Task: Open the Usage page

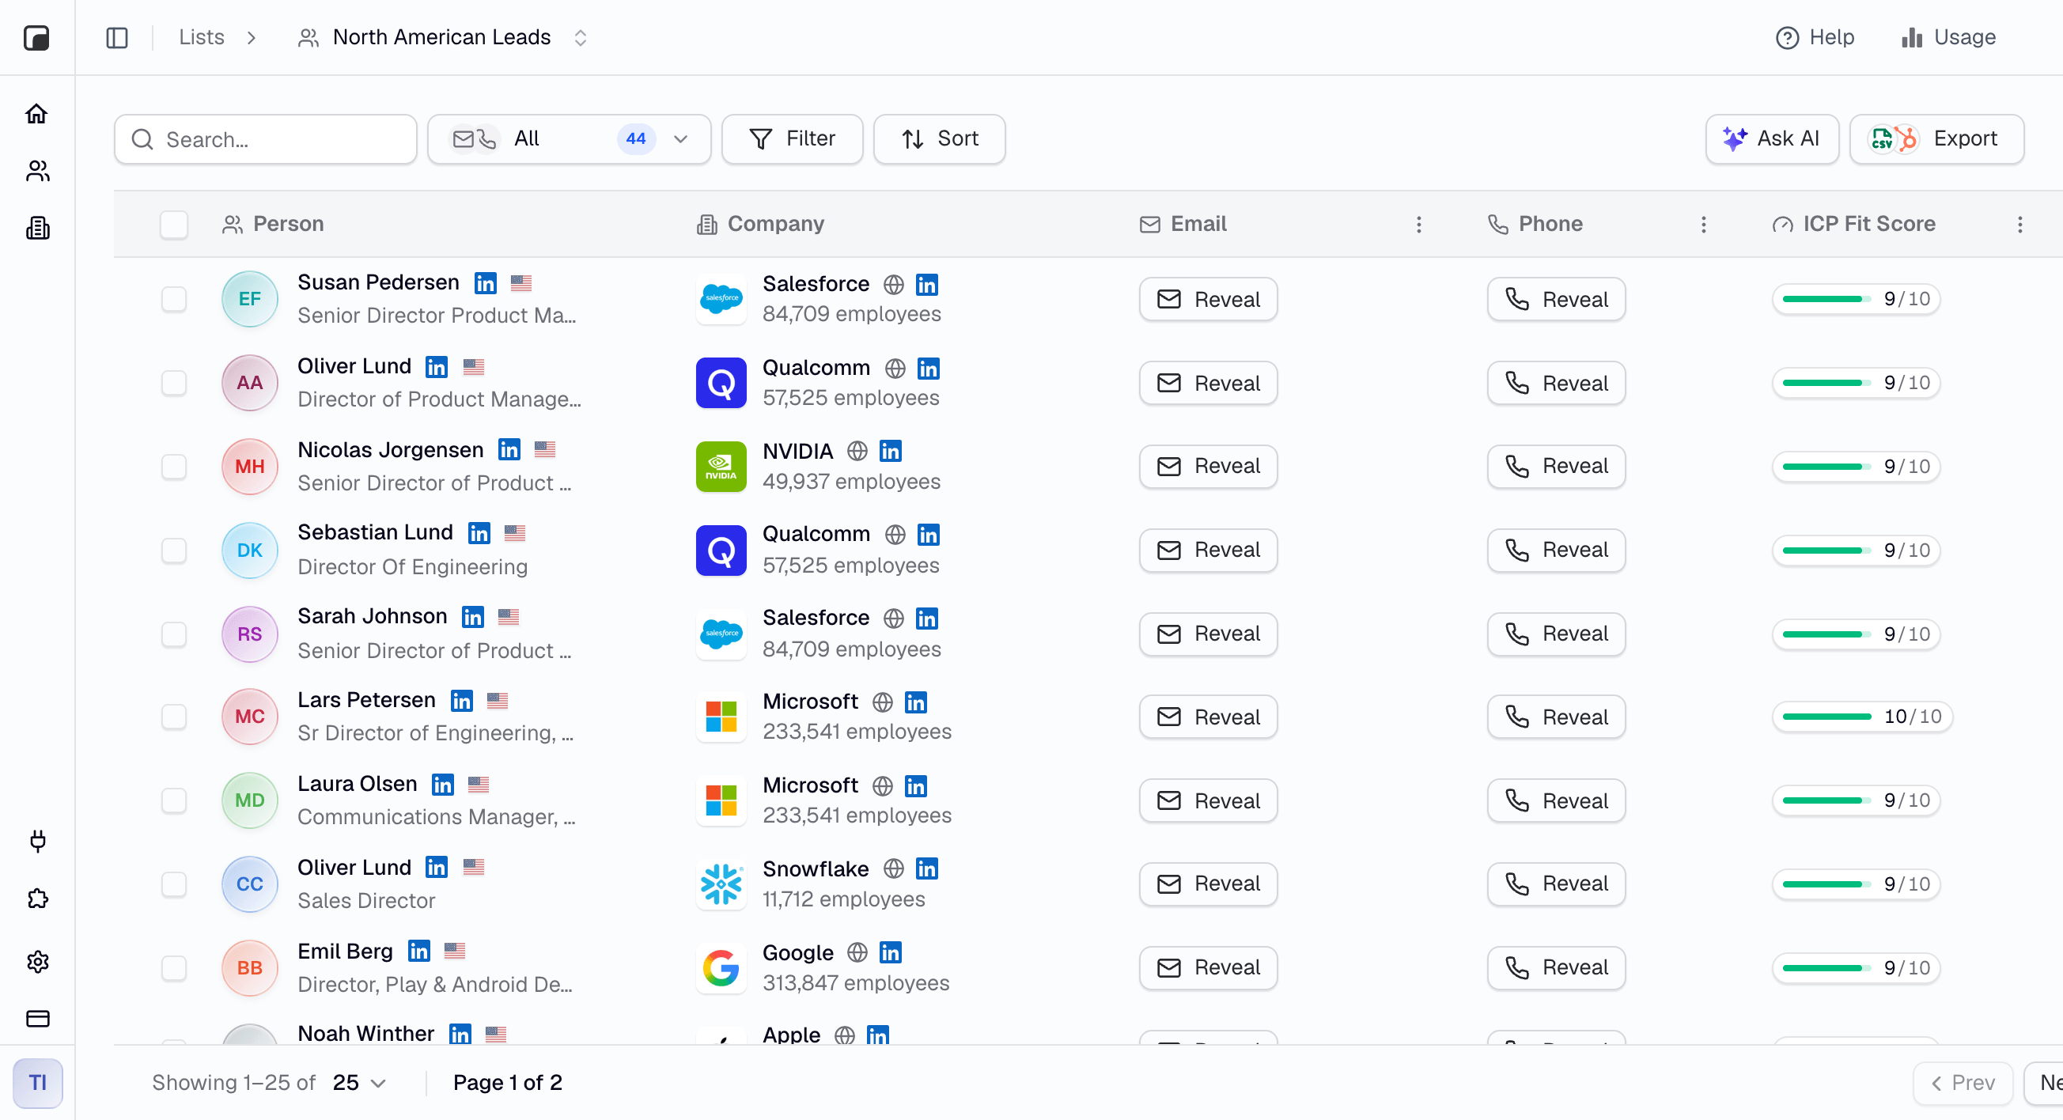Action: pyautogui.click(x=1949, y=38)
